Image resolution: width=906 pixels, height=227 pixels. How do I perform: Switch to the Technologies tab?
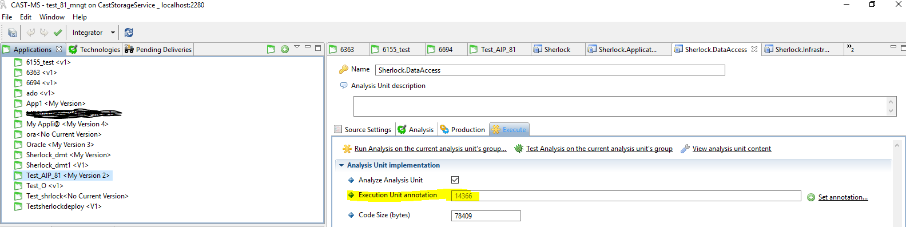click(x=94, y=50)
